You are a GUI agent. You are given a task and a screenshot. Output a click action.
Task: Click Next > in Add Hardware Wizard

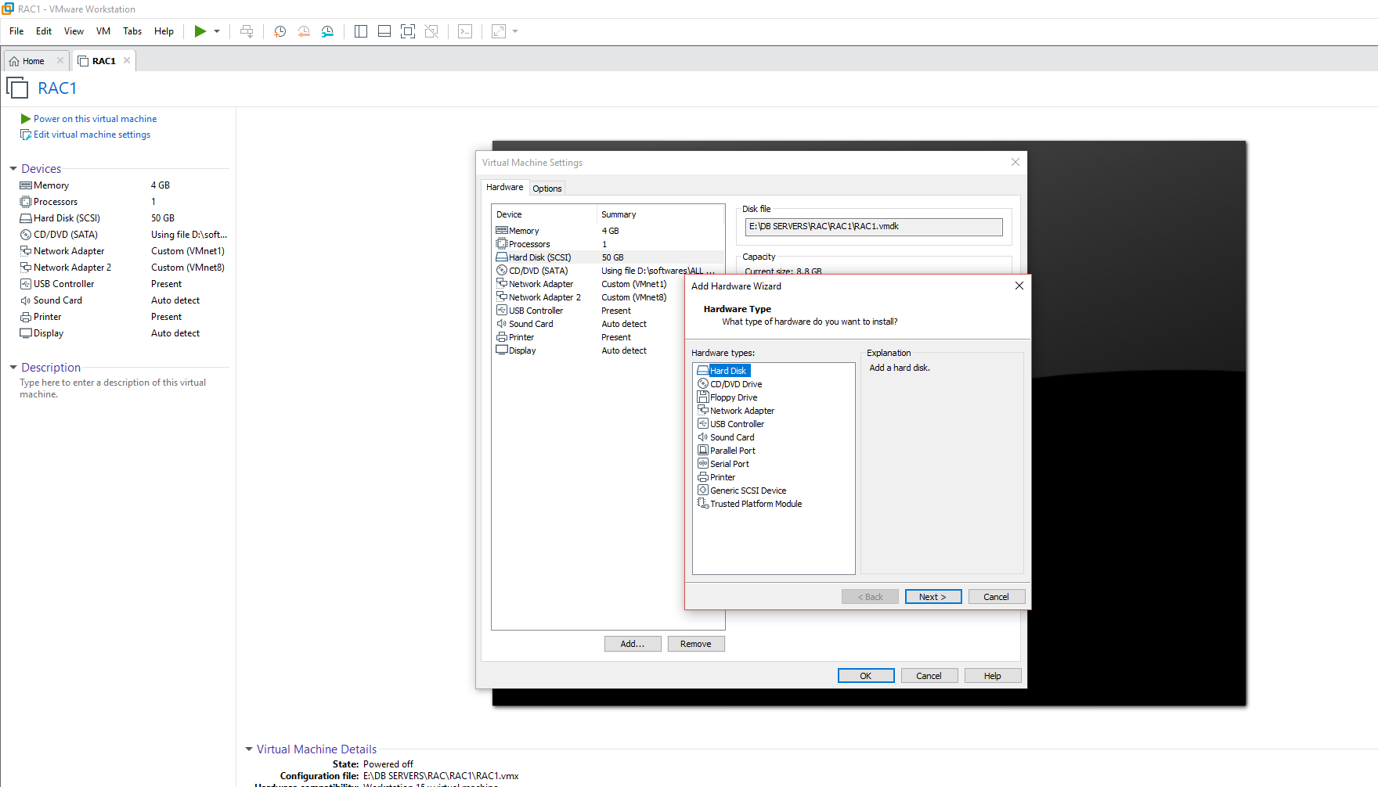(933, 597)
